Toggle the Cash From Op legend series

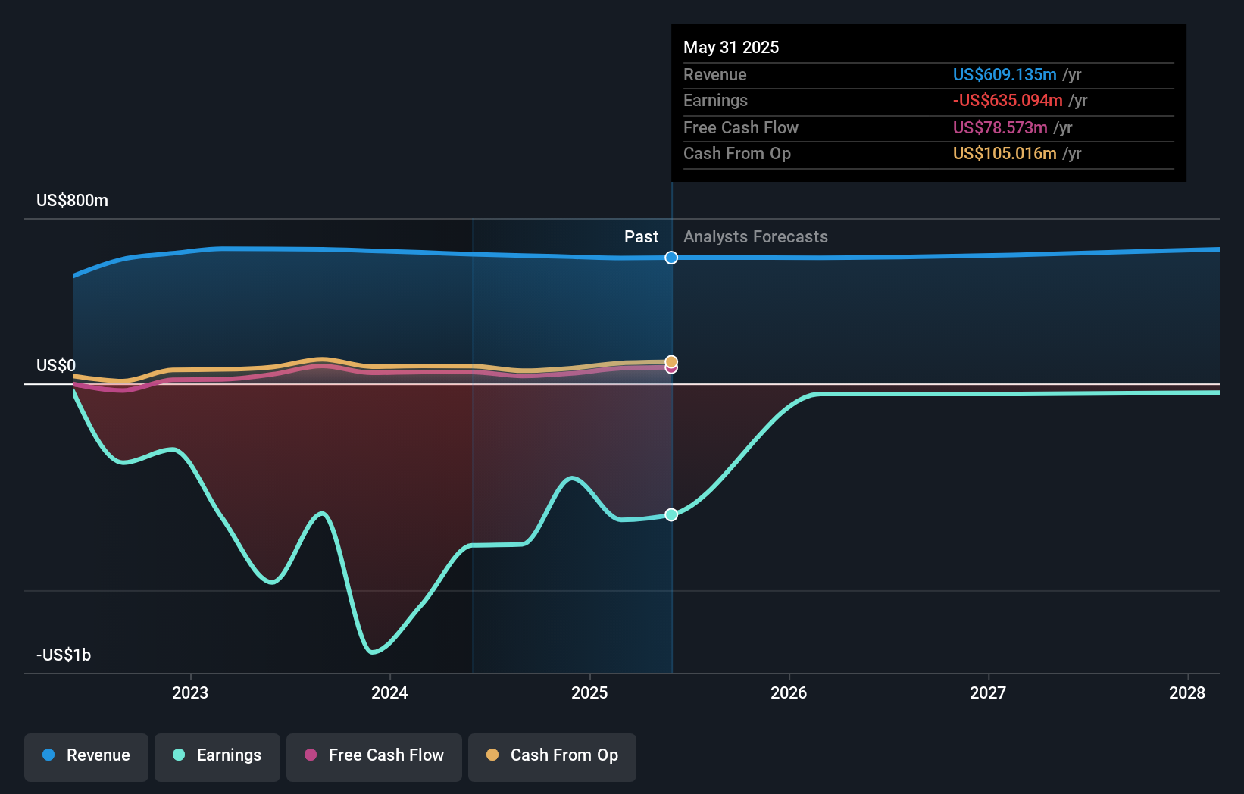pos(552,756)
